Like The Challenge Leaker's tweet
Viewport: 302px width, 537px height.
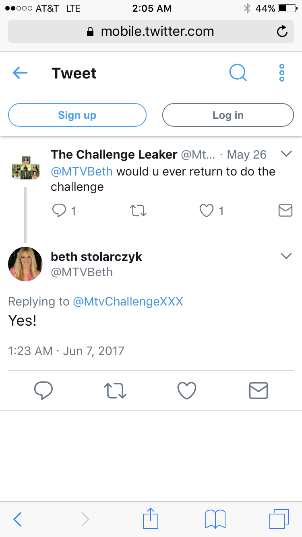click(207, 210)
